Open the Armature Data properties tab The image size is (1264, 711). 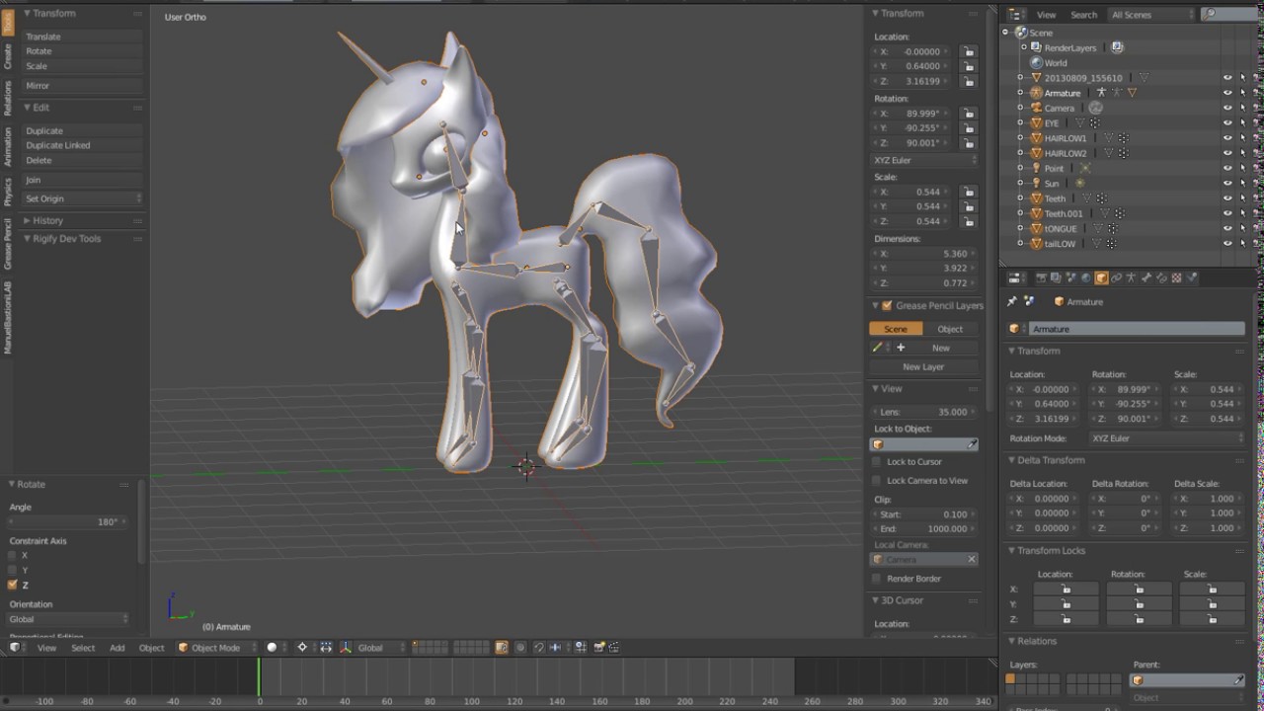1131,278
